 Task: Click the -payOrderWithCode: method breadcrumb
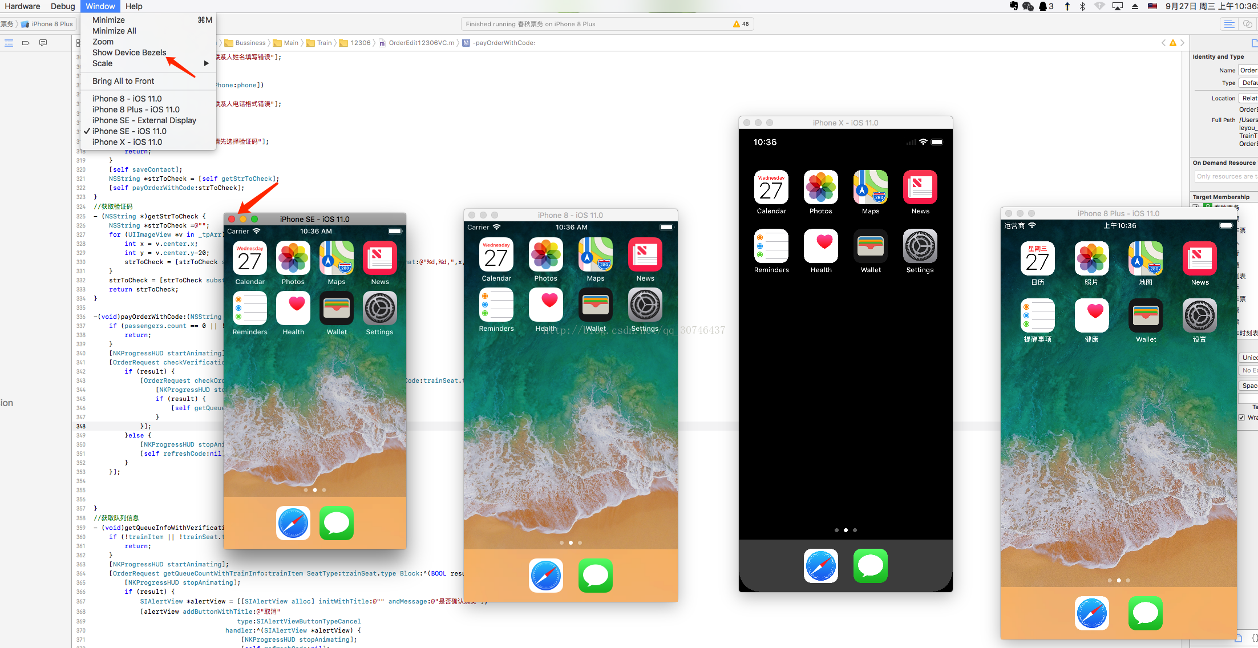click(499, 43)
